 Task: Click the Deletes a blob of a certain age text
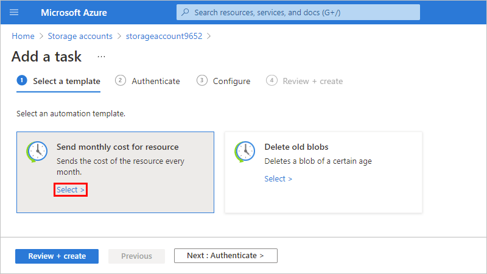tap(318, 161)
